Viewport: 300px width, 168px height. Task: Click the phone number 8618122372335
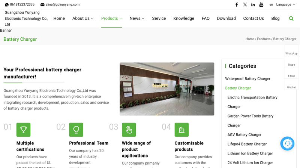pos(22,4)
